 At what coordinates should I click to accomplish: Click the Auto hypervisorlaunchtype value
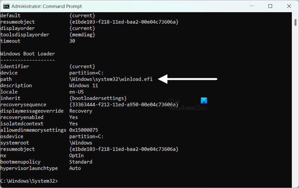(75, 168)
